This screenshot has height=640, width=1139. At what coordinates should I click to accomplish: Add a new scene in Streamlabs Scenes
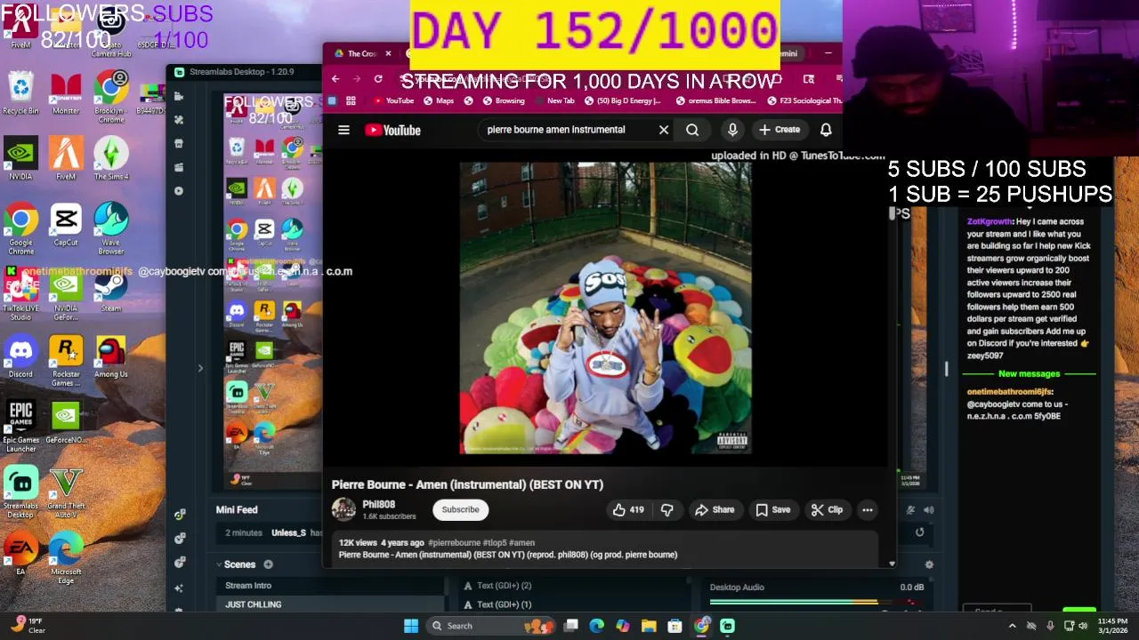(x=268, y=564)
